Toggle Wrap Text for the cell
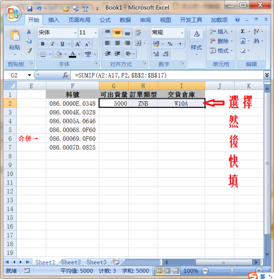Screen dimensions: 274x279 pyautogui.click(x=138, y=33)
